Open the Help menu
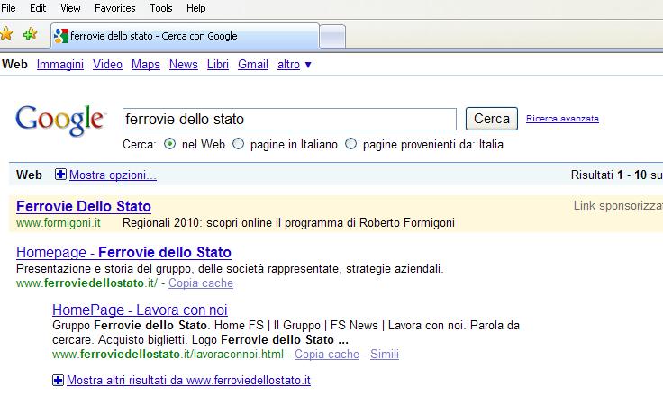The image size is (663, 395). pos(196,8)
